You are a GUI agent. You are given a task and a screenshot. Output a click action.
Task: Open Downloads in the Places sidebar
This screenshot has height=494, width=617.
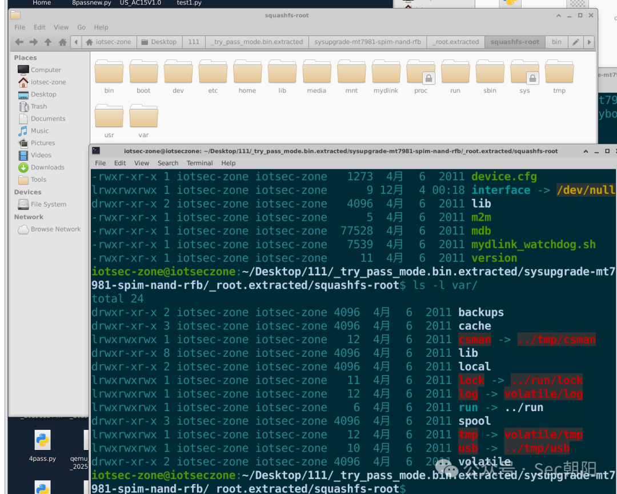(x=47, y=168)
